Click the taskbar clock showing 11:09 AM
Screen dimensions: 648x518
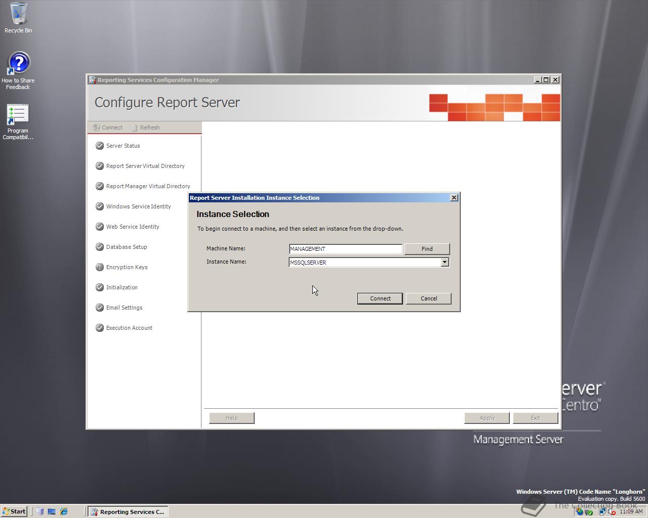[x=631, y=511]
